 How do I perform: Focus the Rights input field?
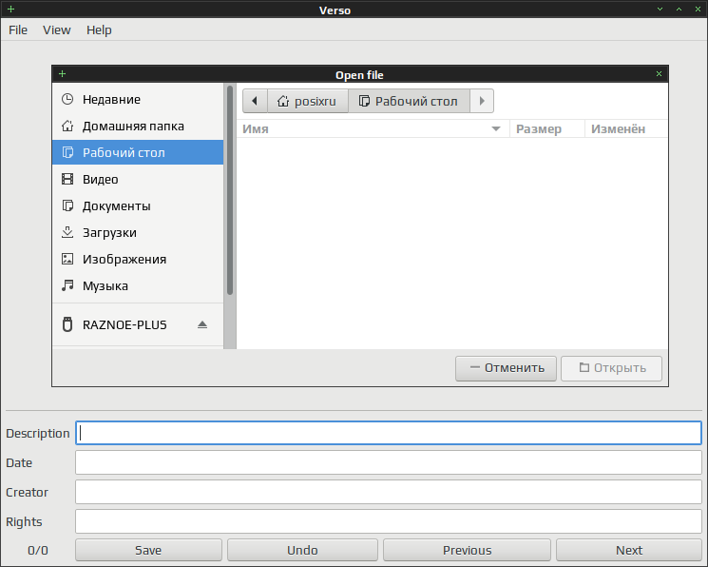[389, 521]
